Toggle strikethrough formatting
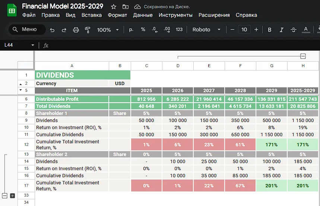This screenshot has width=320, height=206. [294, 30]
